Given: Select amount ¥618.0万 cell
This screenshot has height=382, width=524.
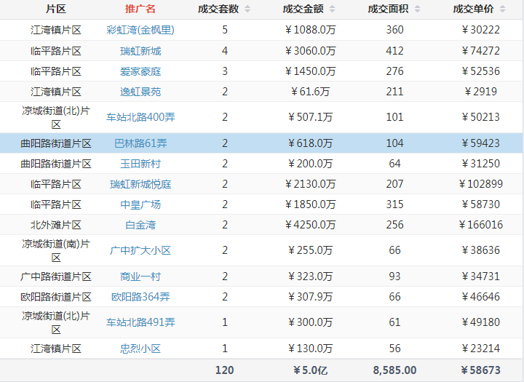Looking at the screenshot, I should pyautogui.click(x=310, y=143).
